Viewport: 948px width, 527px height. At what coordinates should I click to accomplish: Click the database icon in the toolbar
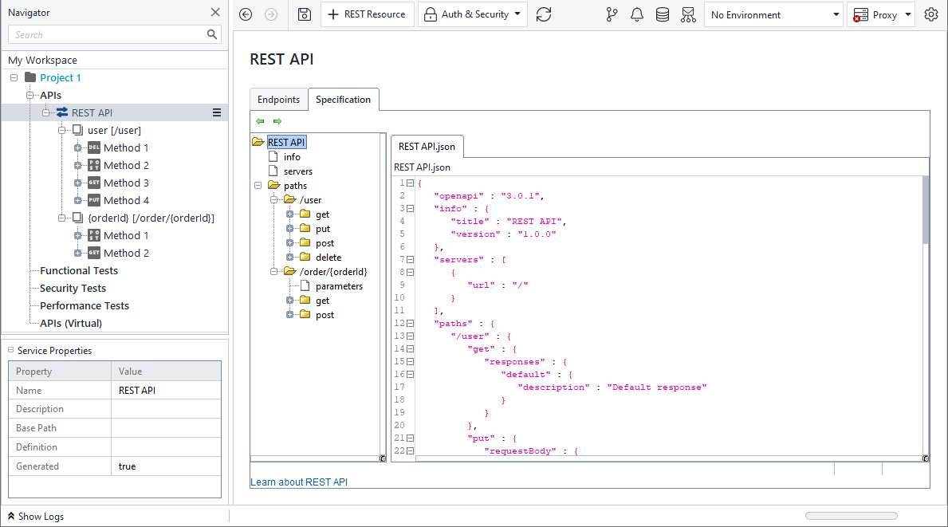[663, 14]
